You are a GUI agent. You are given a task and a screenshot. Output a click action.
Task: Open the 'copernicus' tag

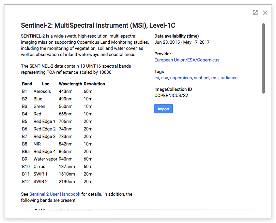tap(181, 78)
